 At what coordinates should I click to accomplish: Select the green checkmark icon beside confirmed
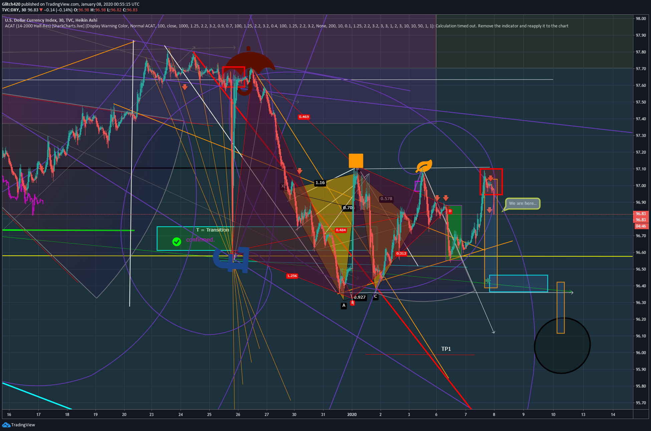tap(177, 242)
